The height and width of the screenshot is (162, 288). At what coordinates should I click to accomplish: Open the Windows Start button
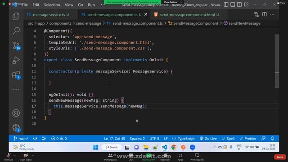[96, 147]
